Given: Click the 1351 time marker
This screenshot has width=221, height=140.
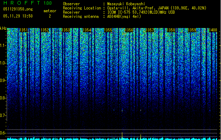Looking at the screenshot, I should tap(24, 30).
